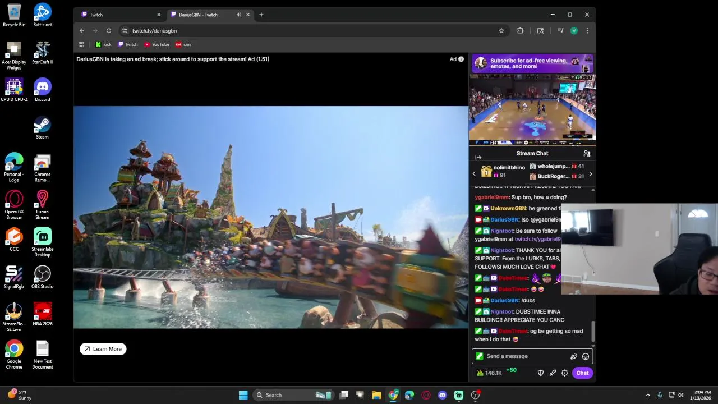Open volume control in system tray
The image size is (718, 404).
[681, 395]
